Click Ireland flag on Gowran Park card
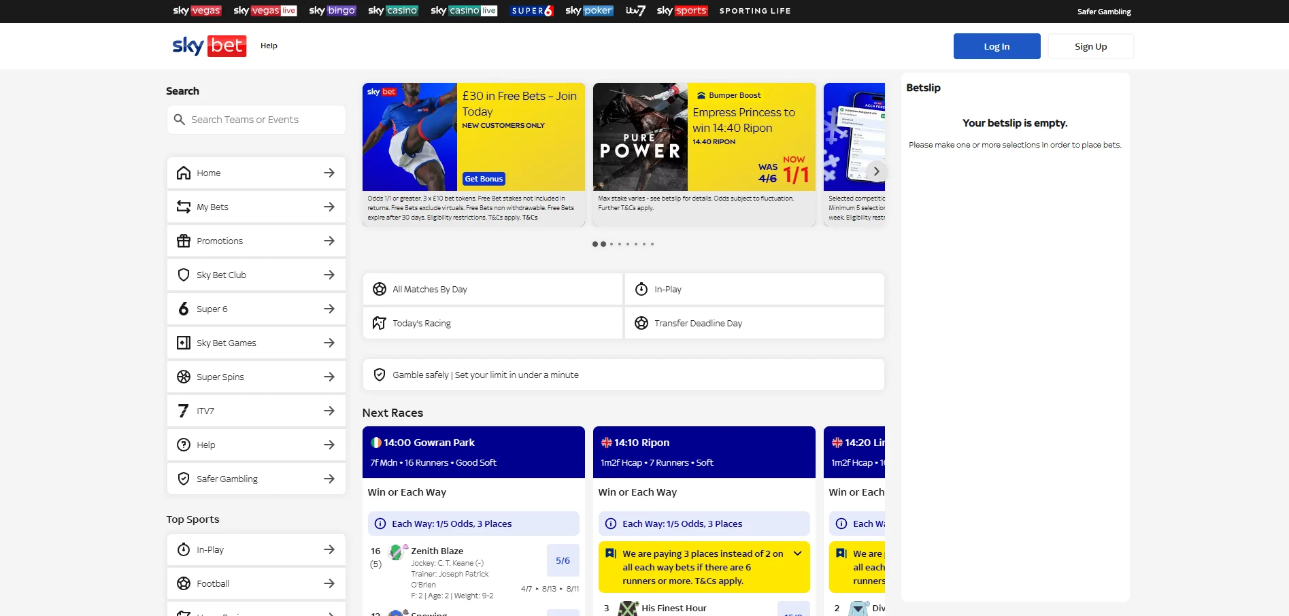 pos(376,443)
